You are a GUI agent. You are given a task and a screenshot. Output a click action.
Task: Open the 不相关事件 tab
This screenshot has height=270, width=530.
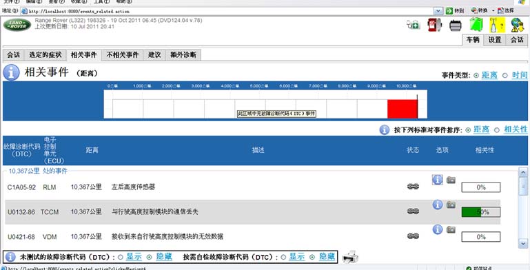click(123, 55)
